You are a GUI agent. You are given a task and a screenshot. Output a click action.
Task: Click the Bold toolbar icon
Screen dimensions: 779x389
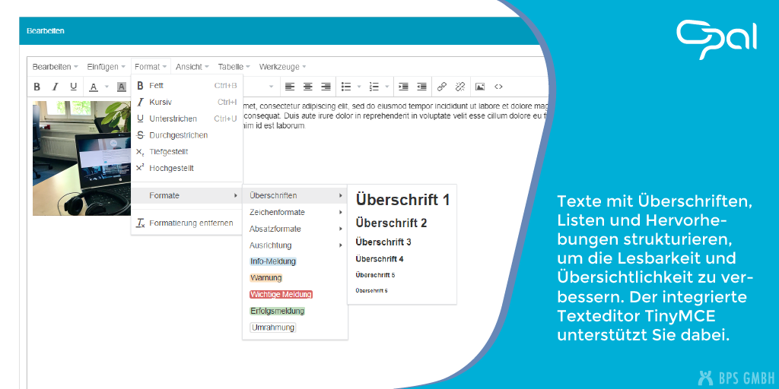coord(37,87)
